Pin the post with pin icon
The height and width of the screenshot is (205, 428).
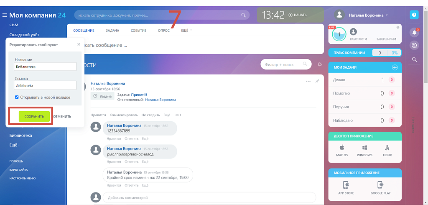tap(317, 81)
